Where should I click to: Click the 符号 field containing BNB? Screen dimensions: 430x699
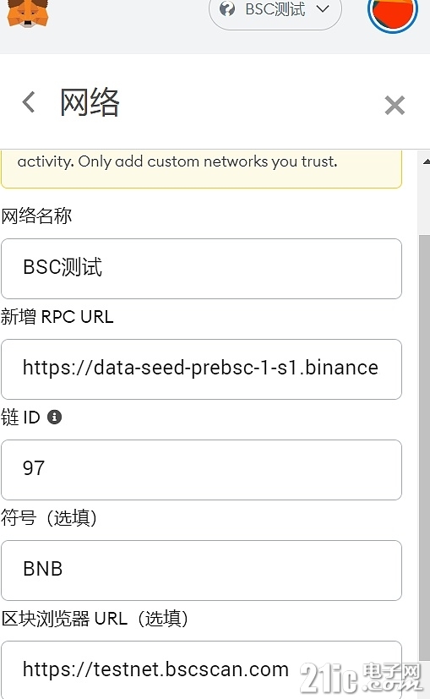201,571
